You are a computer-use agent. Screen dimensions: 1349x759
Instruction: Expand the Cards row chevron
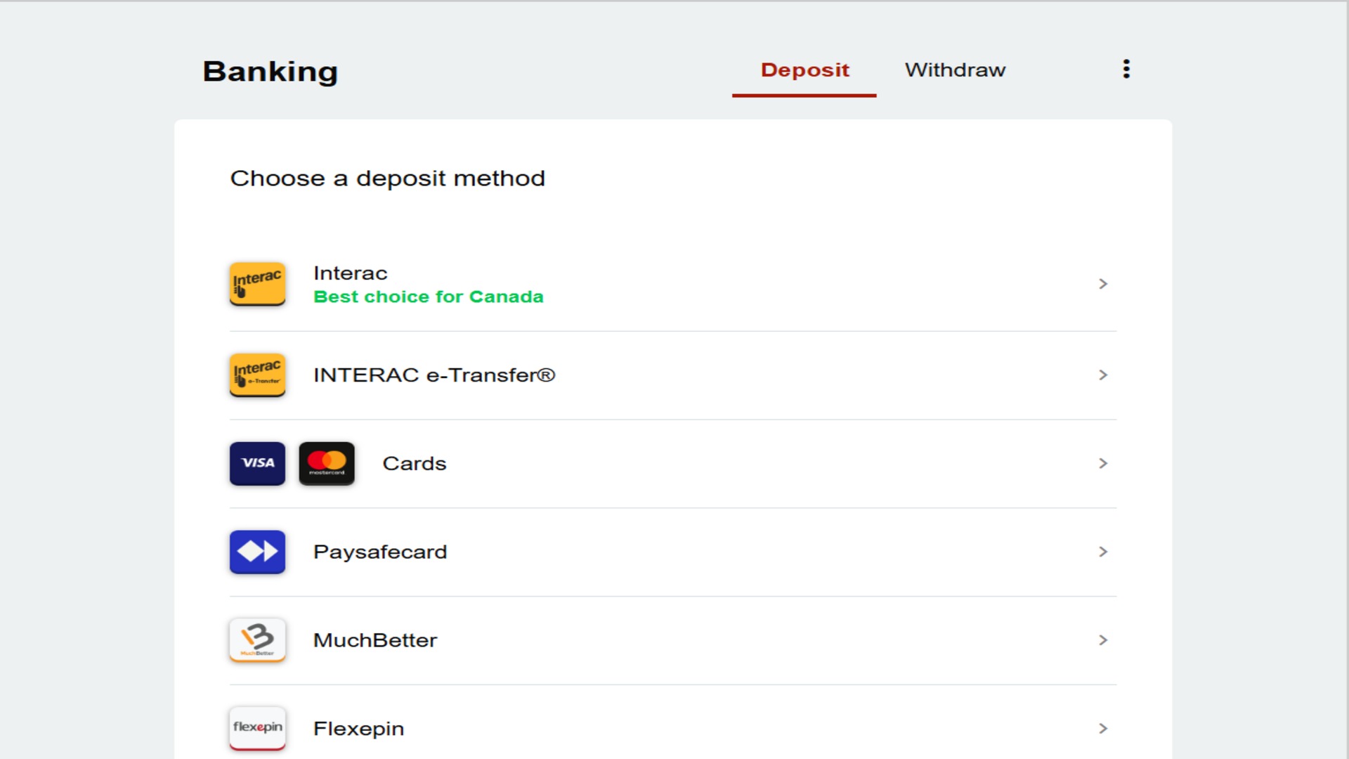tap(1103, 464)
